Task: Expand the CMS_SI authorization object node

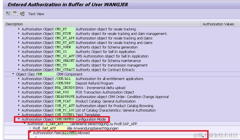Action: [x=19, y=52]
